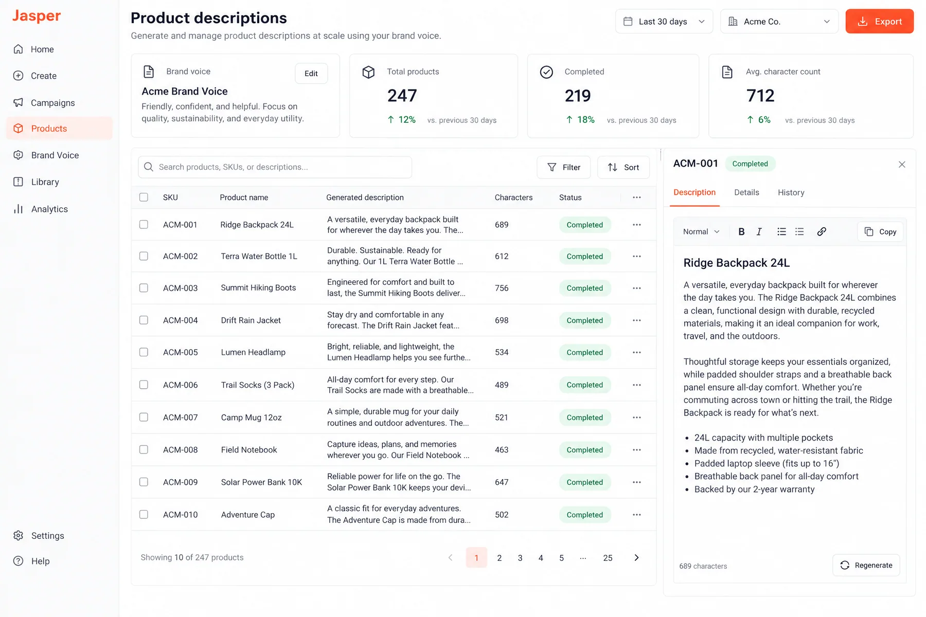The height and width of the screenshot is (617, 926).
Task: Open the Sort options
Action: coord(623,168)
